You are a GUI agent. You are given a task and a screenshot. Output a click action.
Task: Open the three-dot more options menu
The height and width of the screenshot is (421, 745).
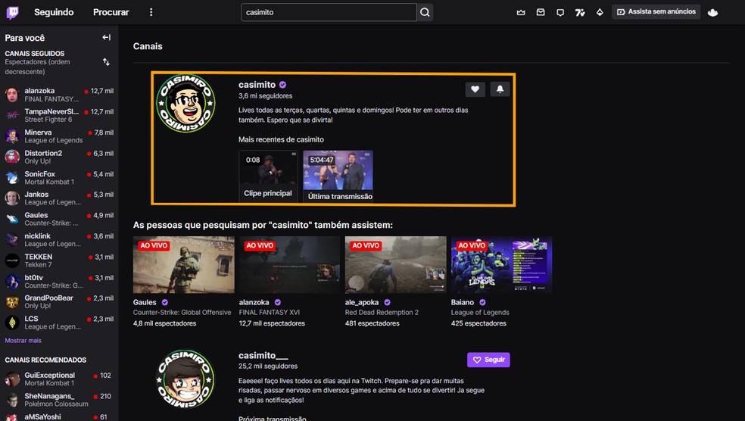click(151, 12)
